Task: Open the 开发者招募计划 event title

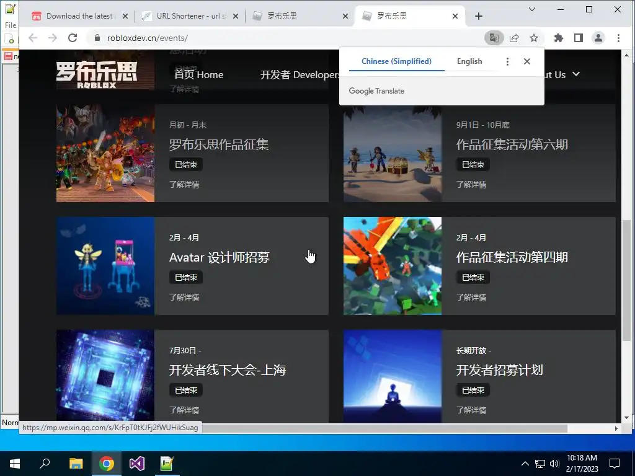Action: [x=499, y=370]
